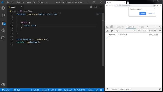Open the Manage gear in activity bar
163x92 pixels.
pos(3,85)
